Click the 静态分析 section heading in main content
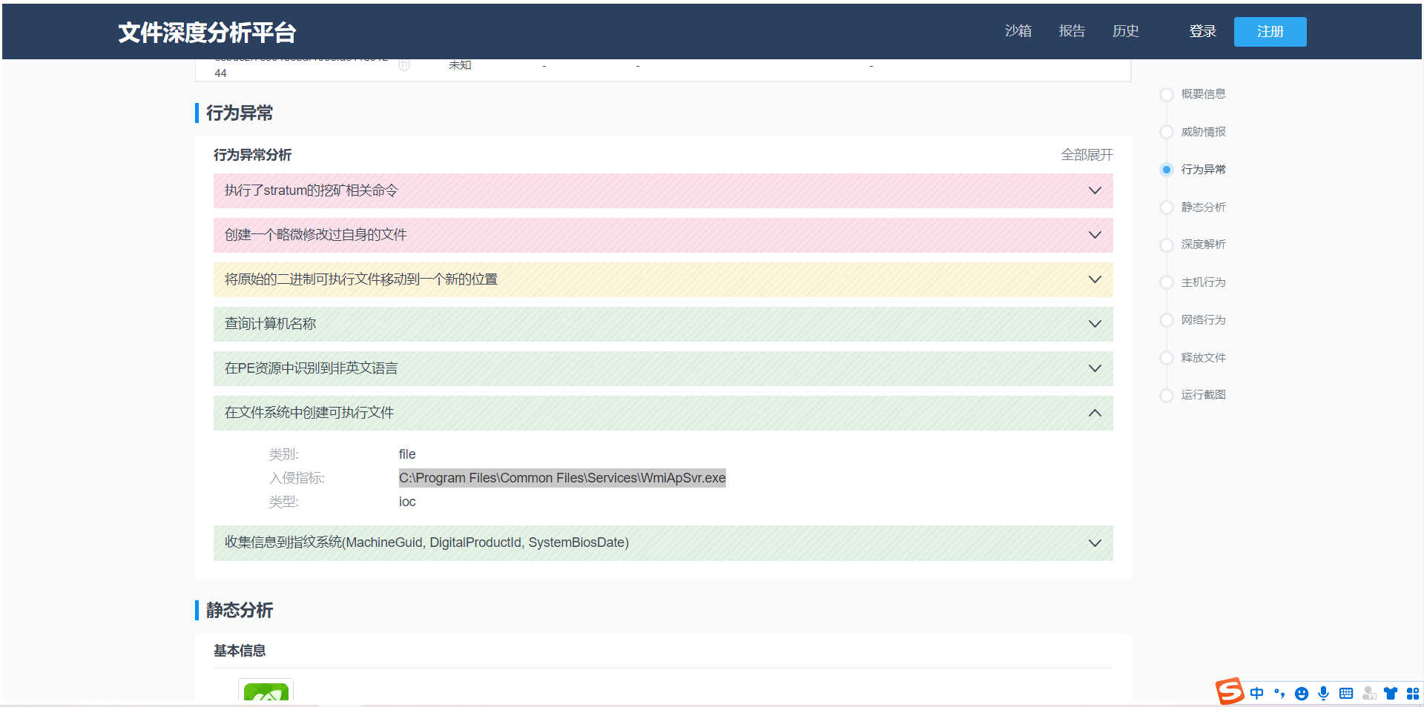1424x707 pixels. coord(240,610)
